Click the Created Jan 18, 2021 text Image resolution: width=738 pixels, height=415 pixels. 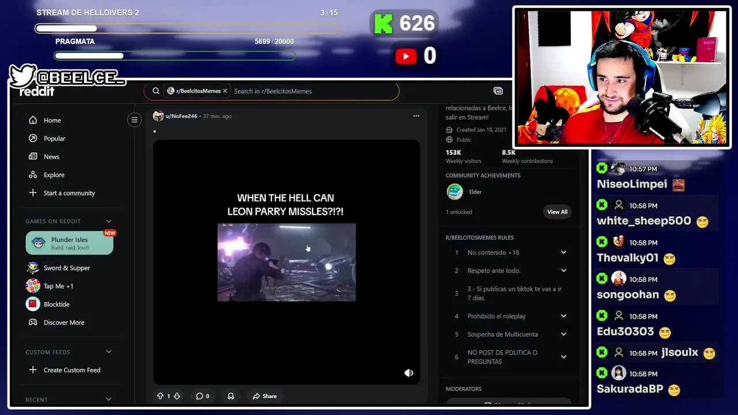pyautogui.click(x=481, y=130)
